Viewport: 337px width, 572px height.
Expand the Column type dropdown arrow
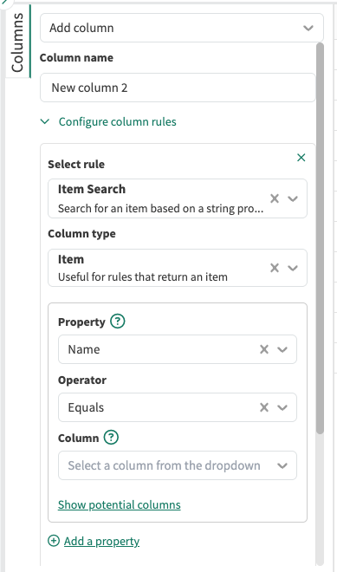(293, 268)
